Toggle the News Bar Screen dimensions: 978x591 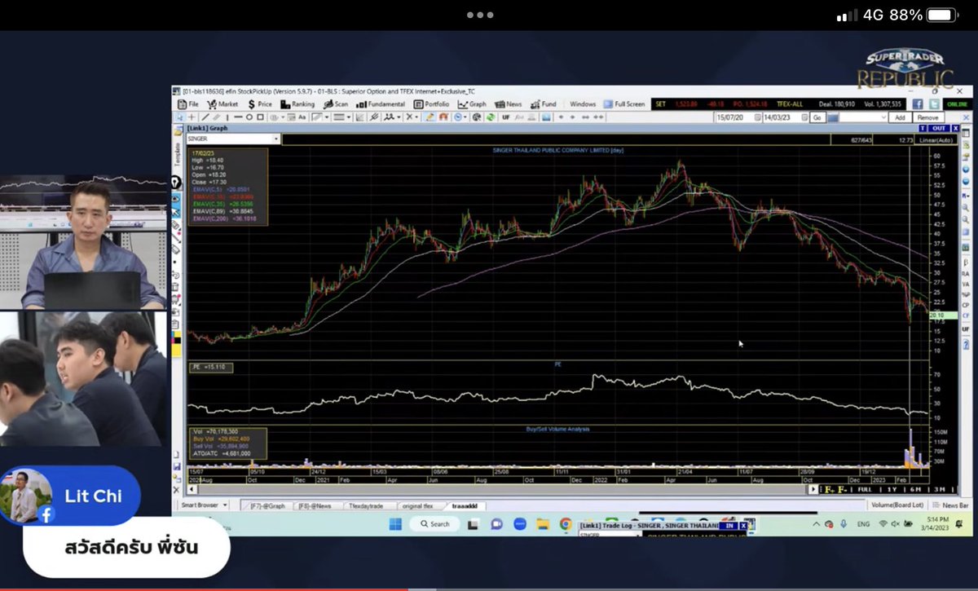coord(950,505)
